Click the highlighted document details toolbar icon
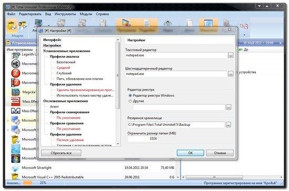 147,23
